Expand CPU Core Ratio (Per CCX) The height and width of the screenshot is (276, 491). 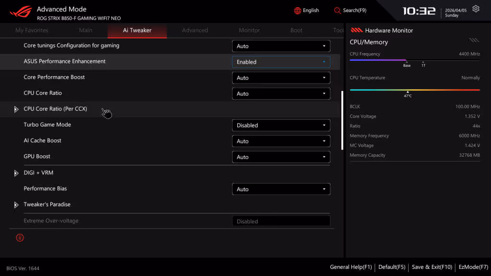coord(16,109)
